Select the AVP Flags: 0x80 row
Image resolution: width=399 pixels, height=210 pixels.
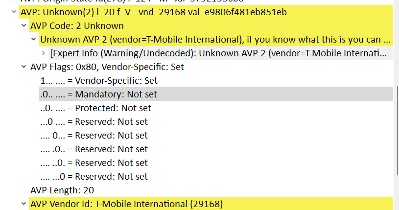coord(107,67)
